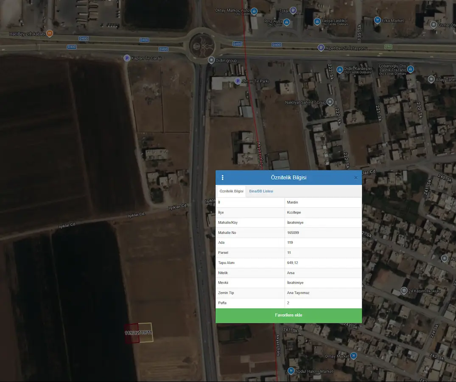Open the Didin group location pin
Screen dimensions: 456x382
[x=211, y=60]
